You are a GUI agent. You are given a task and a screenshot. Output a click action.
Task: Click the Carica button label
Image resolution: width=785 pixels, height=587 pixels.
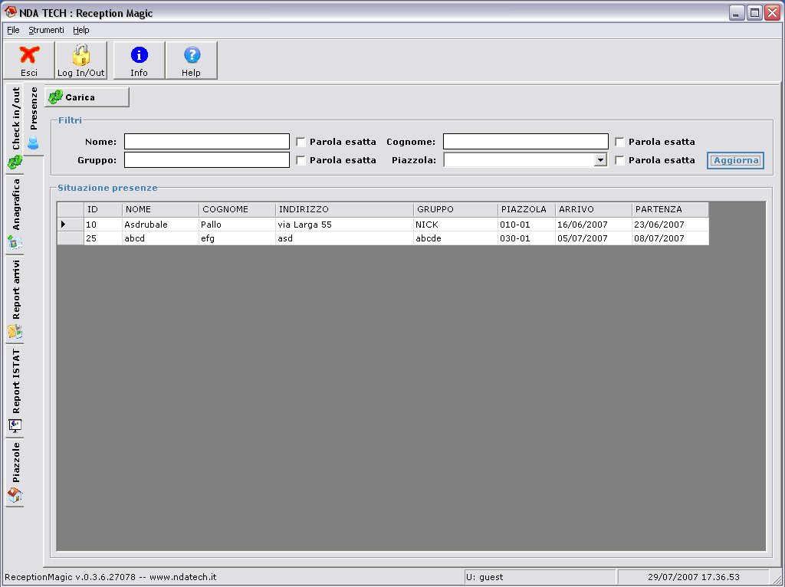(x=80, y=97)
